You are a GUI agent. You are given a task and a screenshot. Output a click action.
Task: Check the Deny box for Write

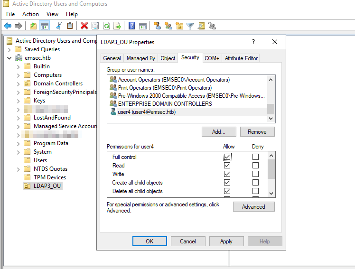coord(256,174)
